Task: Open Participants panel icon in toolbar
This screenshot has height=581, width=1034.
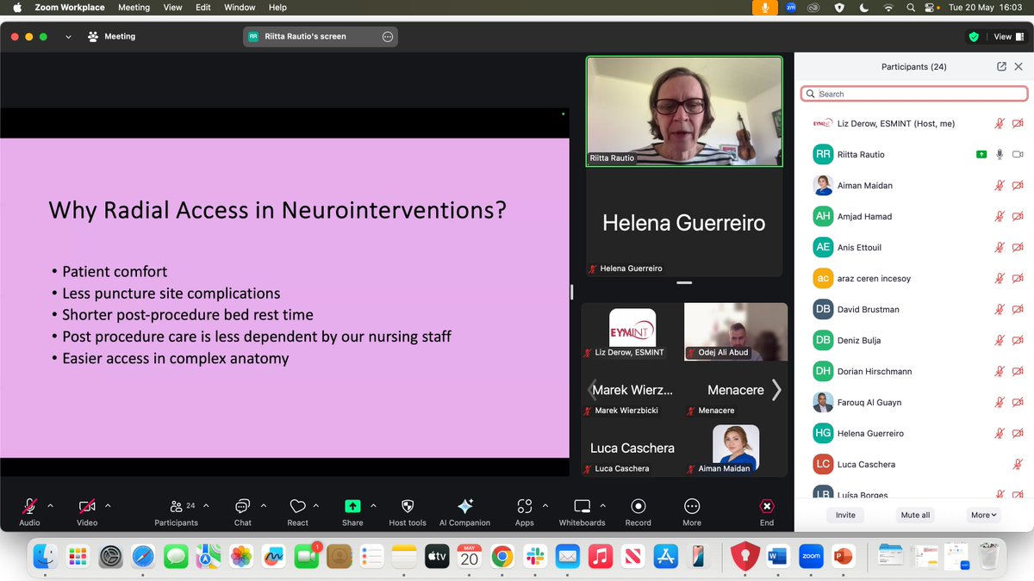Action: pos(176,507)
